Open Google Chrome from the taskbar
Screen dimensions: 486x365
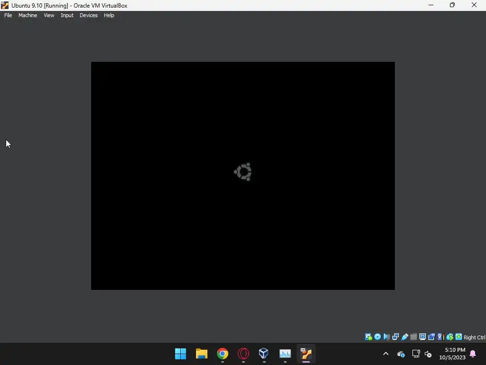click(223, 354)
